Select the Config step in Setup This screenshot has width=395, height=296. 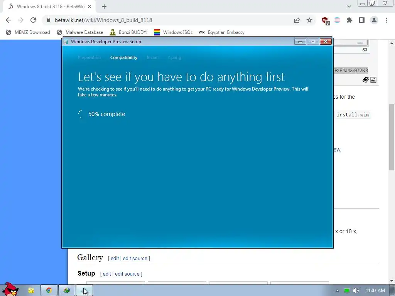pyautogui.click(x=175, y=57)
